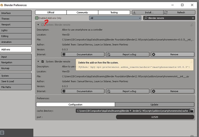This screenshot has width=199, height=137.
Task: Open the Themes preferences section
Action: click(16, 19)
